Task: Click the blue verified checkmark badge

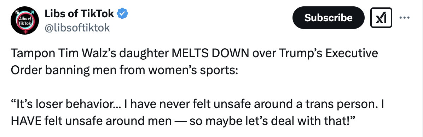Action: pos(122,14)
